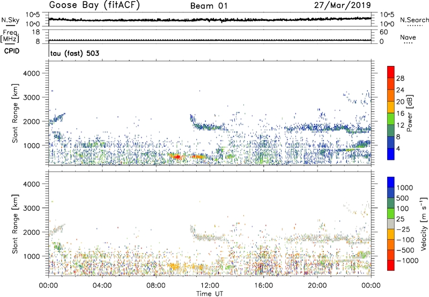This screenshot has height=297, width=429.
Task: Select the "Slant Range [km]" label of power panel
Action: point(15,113)
